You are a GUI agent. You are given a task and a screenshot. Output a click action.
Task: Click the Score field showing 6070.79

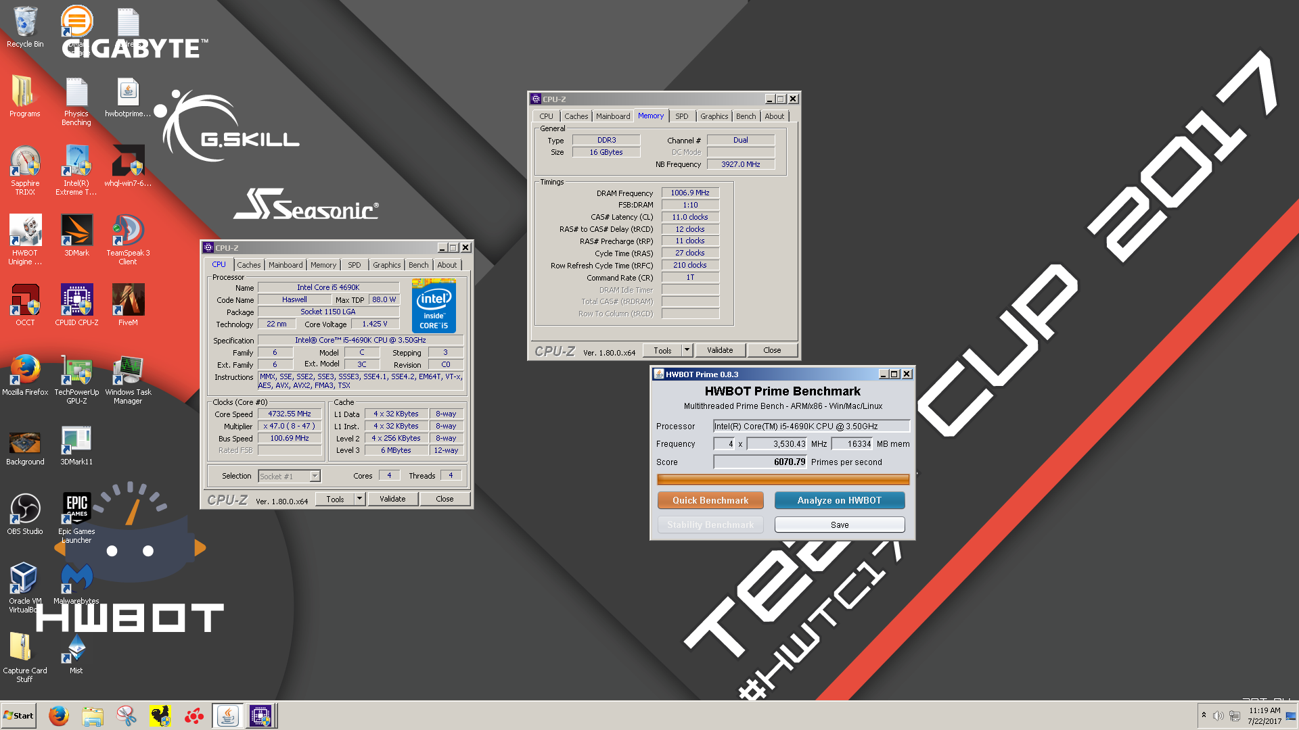(x=760, y=462)
